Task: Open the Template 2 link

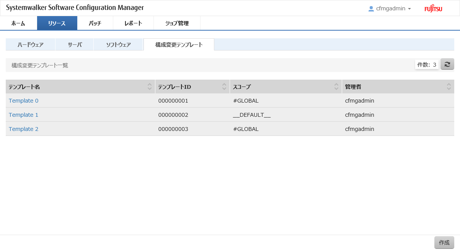Action: click(23, 129)
